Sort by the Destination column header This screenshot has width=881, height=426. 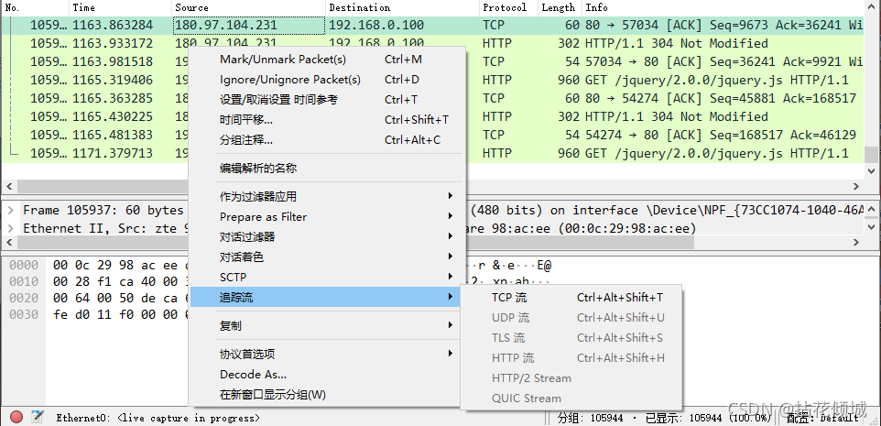402,7
